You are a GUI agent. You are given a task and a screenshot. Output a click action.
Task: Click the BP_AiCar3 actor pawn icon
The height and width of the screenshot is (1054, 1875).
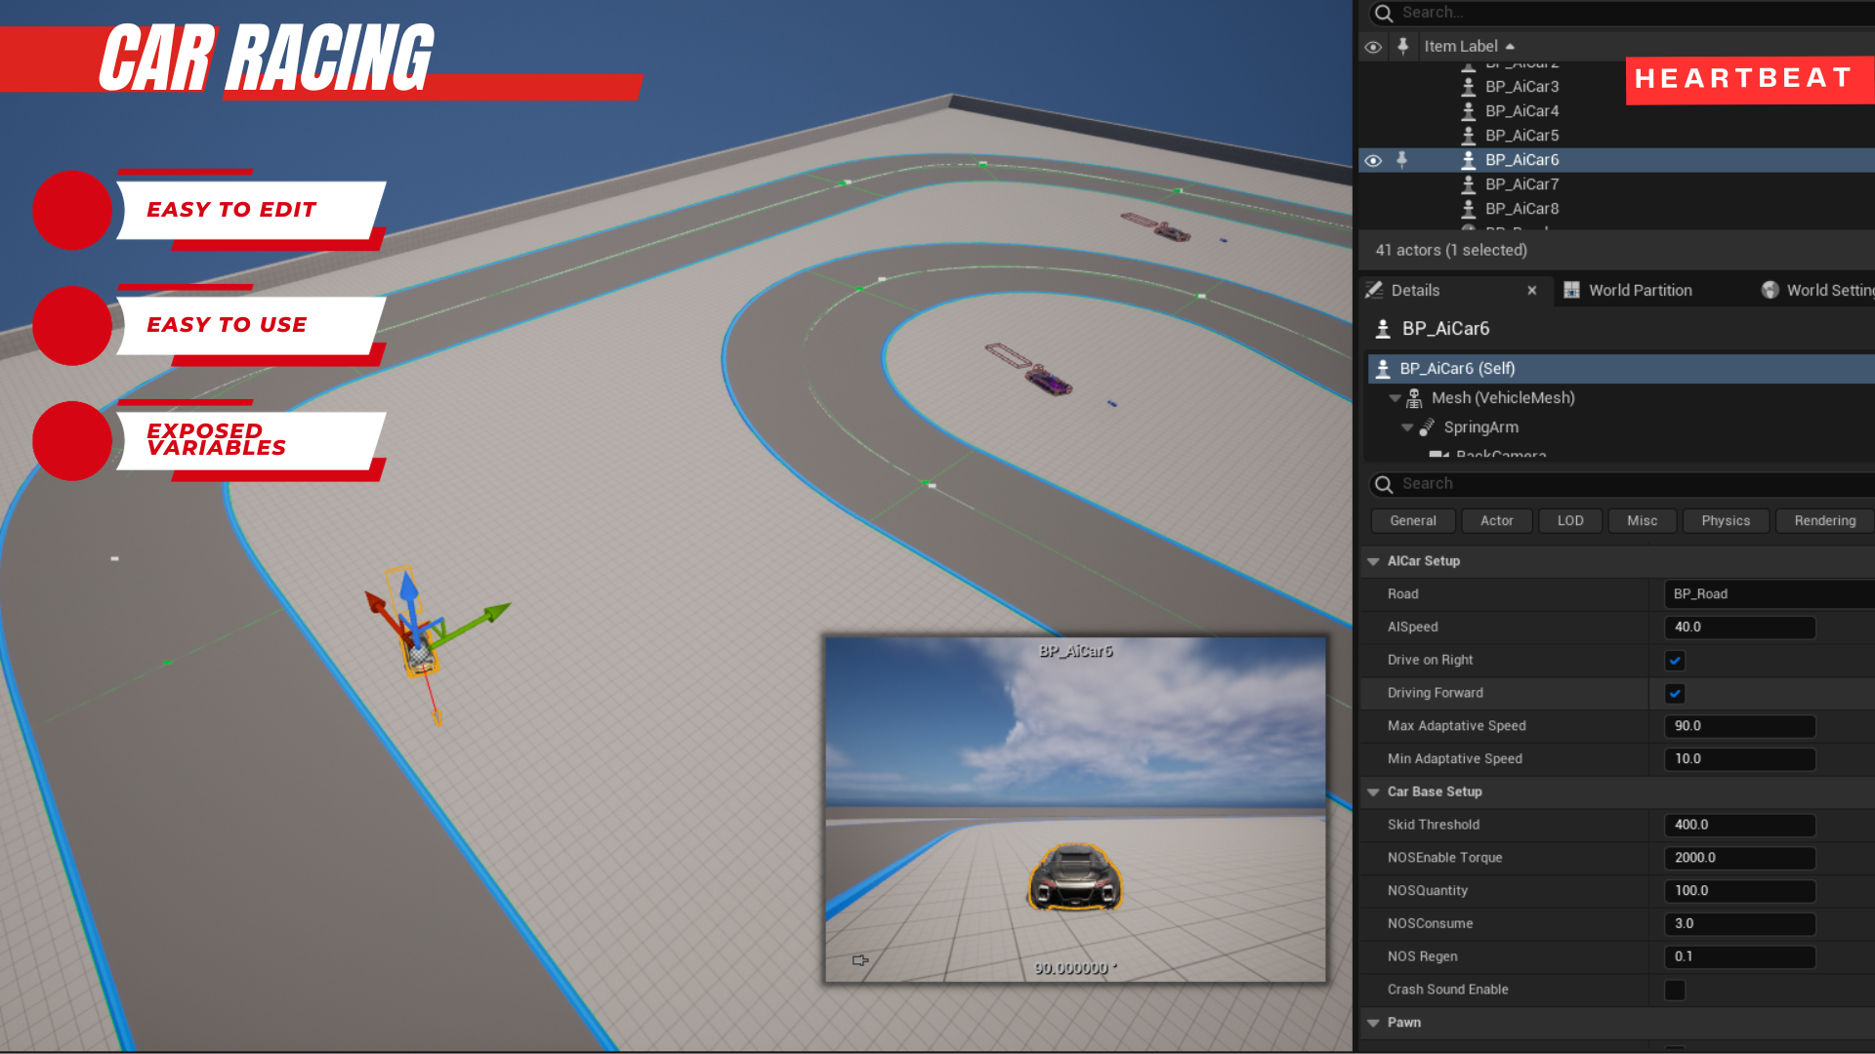point(1468,87)
